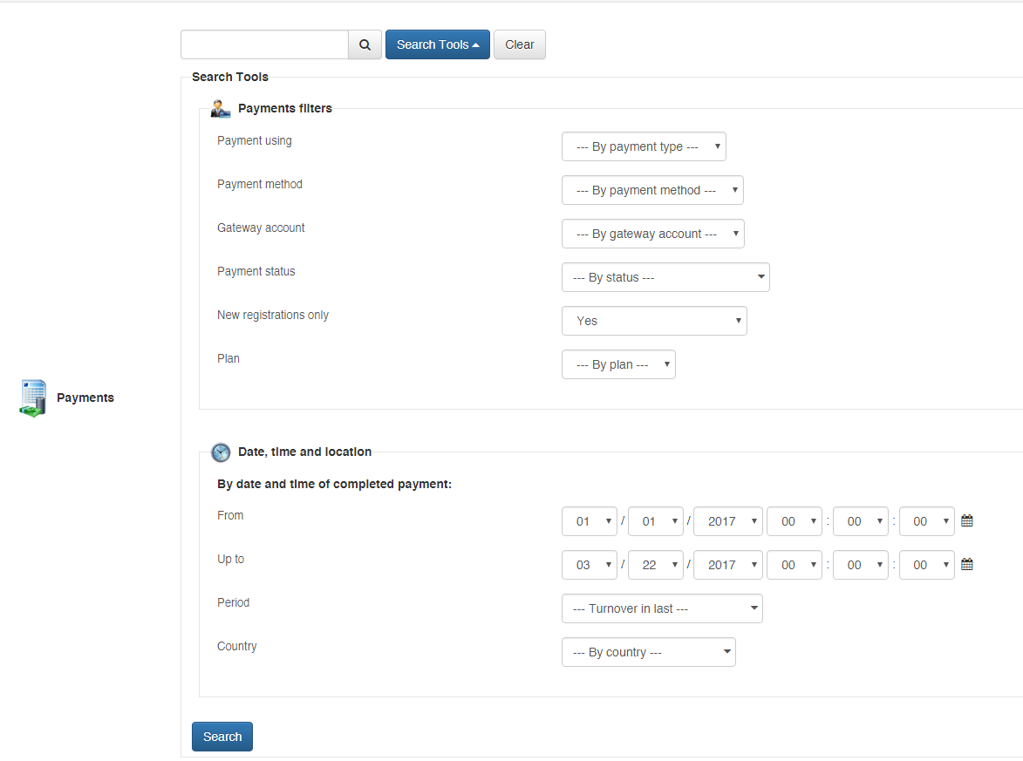Click the Payment method label
Screen dimensions: 1023x761
260,184
